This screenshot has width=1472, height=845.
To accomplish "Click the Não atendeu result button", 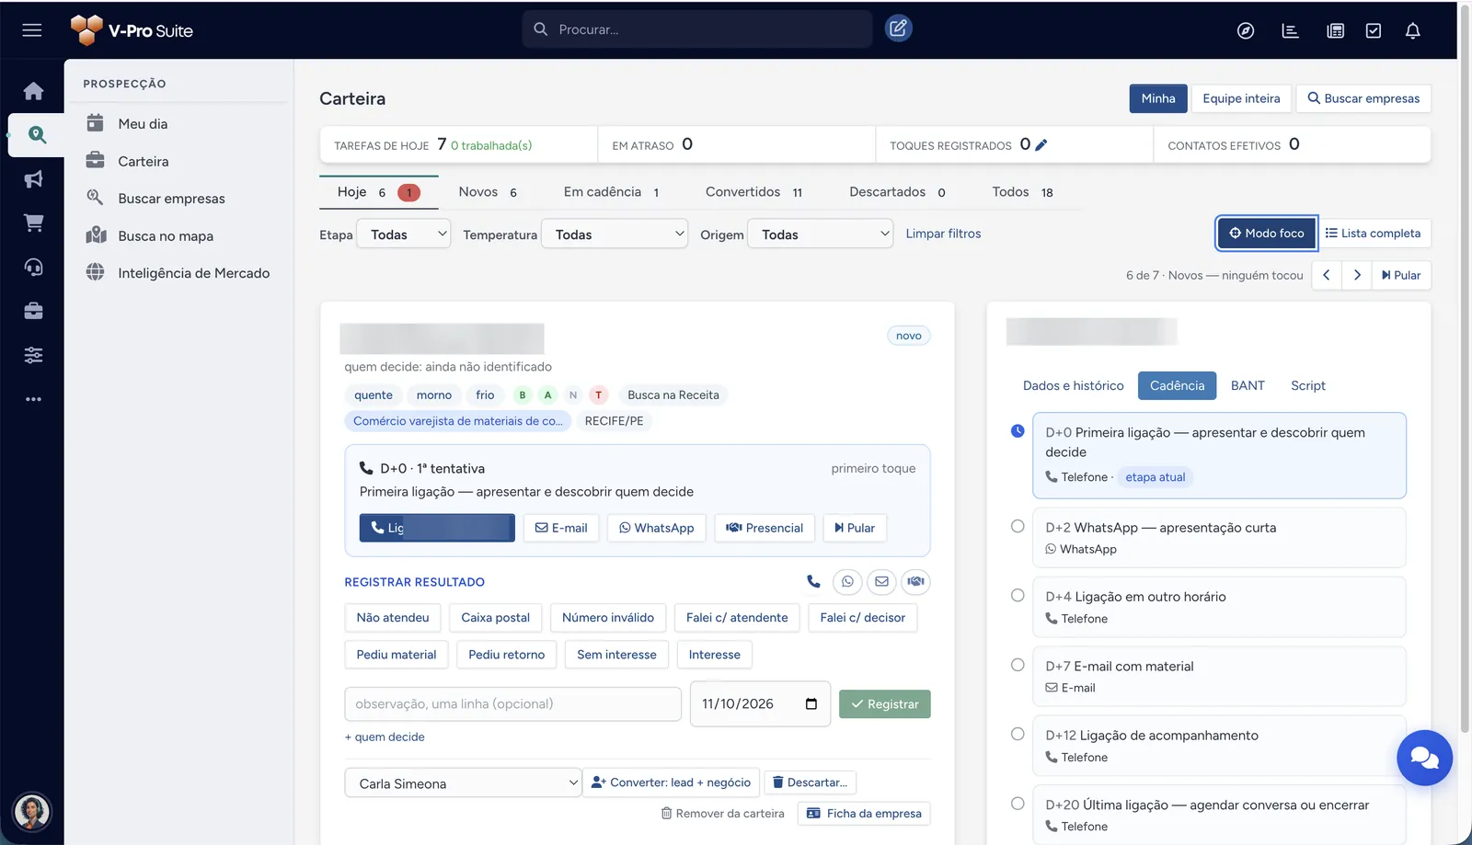I will click(393, 618).
